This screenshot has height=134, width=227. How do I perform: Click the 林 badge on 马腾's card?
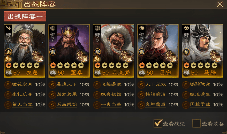(x=186, y=52)
